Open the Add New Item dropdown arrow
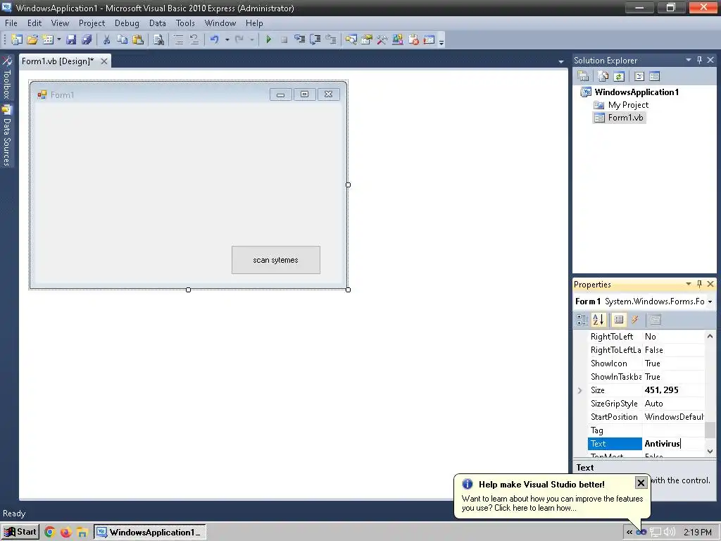The height and width of the screenshot is (541, 721). (59, 39)
